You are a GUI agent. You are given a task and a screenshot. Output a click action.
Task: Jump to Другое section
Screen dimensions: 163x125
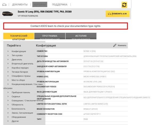point(15,121)
